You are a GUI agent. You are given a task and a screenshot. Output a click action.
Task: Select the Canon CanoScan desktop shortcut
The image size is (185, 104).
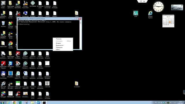3,55
